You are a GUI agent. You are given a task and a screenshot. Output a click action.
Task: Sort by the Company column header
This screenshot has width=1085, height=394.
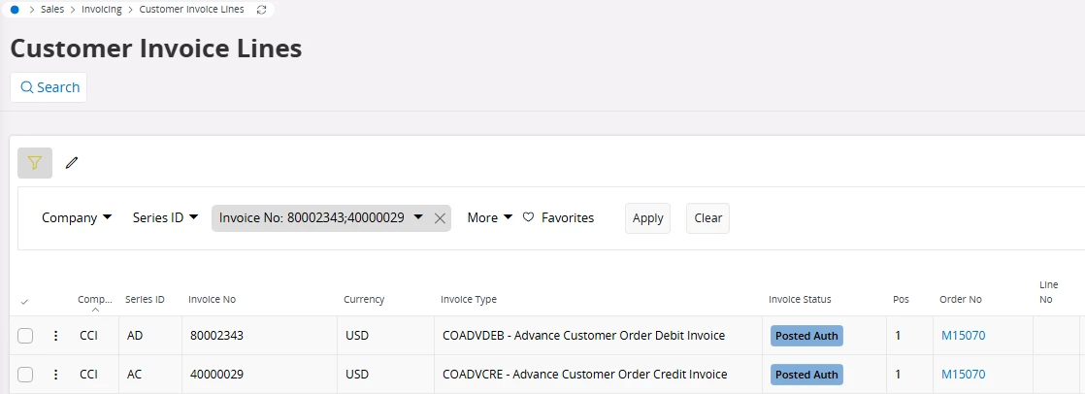click(x=95, y=300)
